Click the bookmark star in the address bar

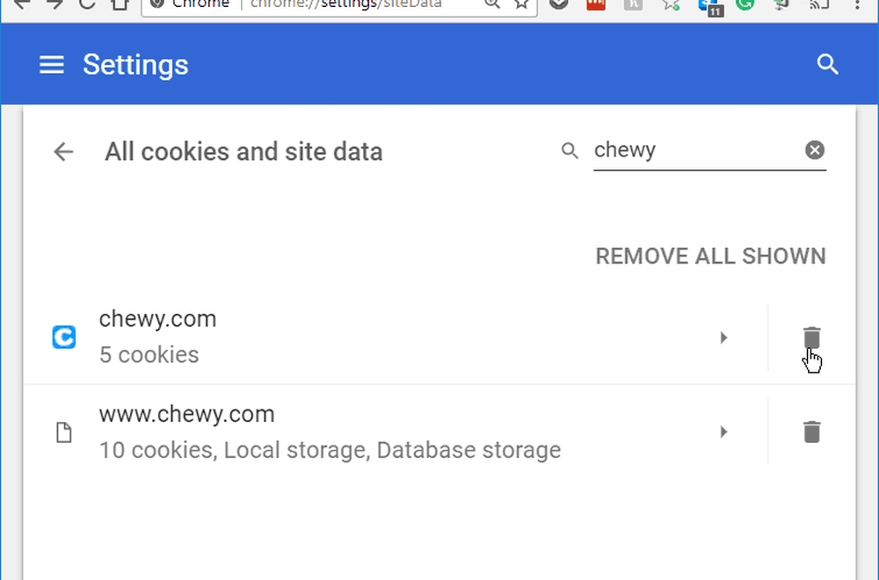tap(521, 4)
